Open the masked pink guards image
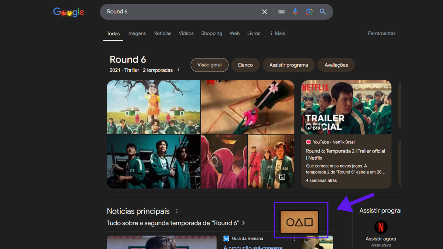 coord(224,162)
